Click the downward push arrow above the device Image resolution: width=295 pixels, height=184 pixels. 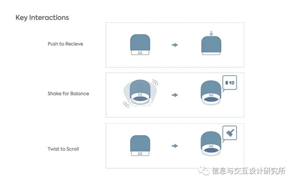[x=211, y=34]
